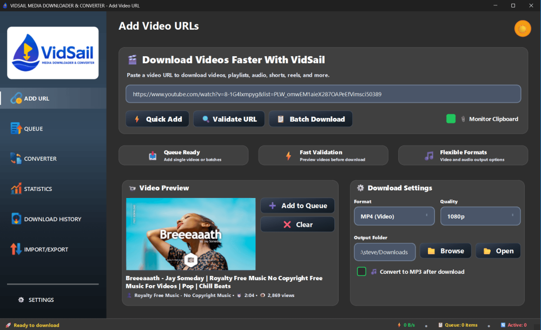This screenshot has width=541, height=330.
Task: Click the 2:04 duration text
Action: [x=249, y=295]
